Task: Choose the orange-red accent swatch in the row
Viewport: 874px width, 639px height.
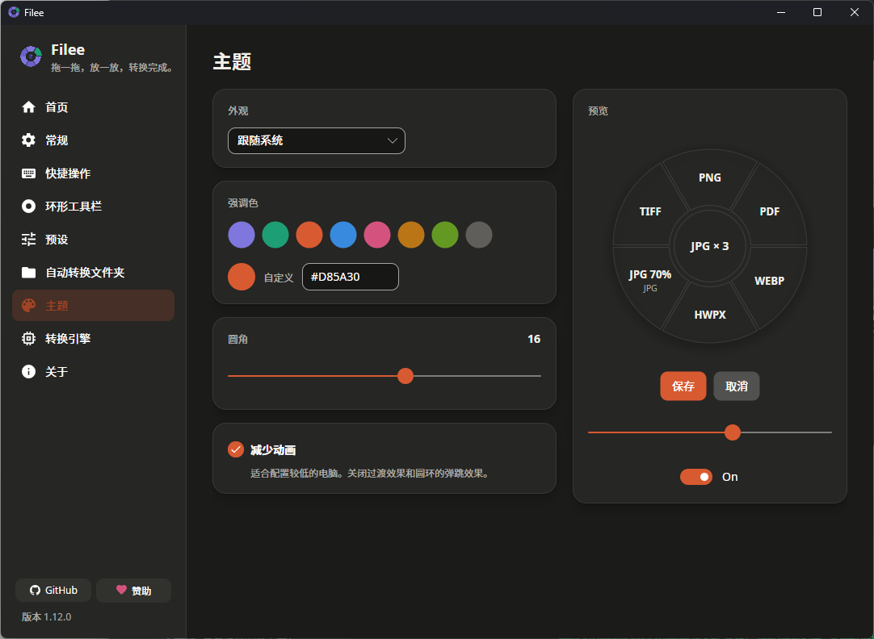Action: (309, 234)
